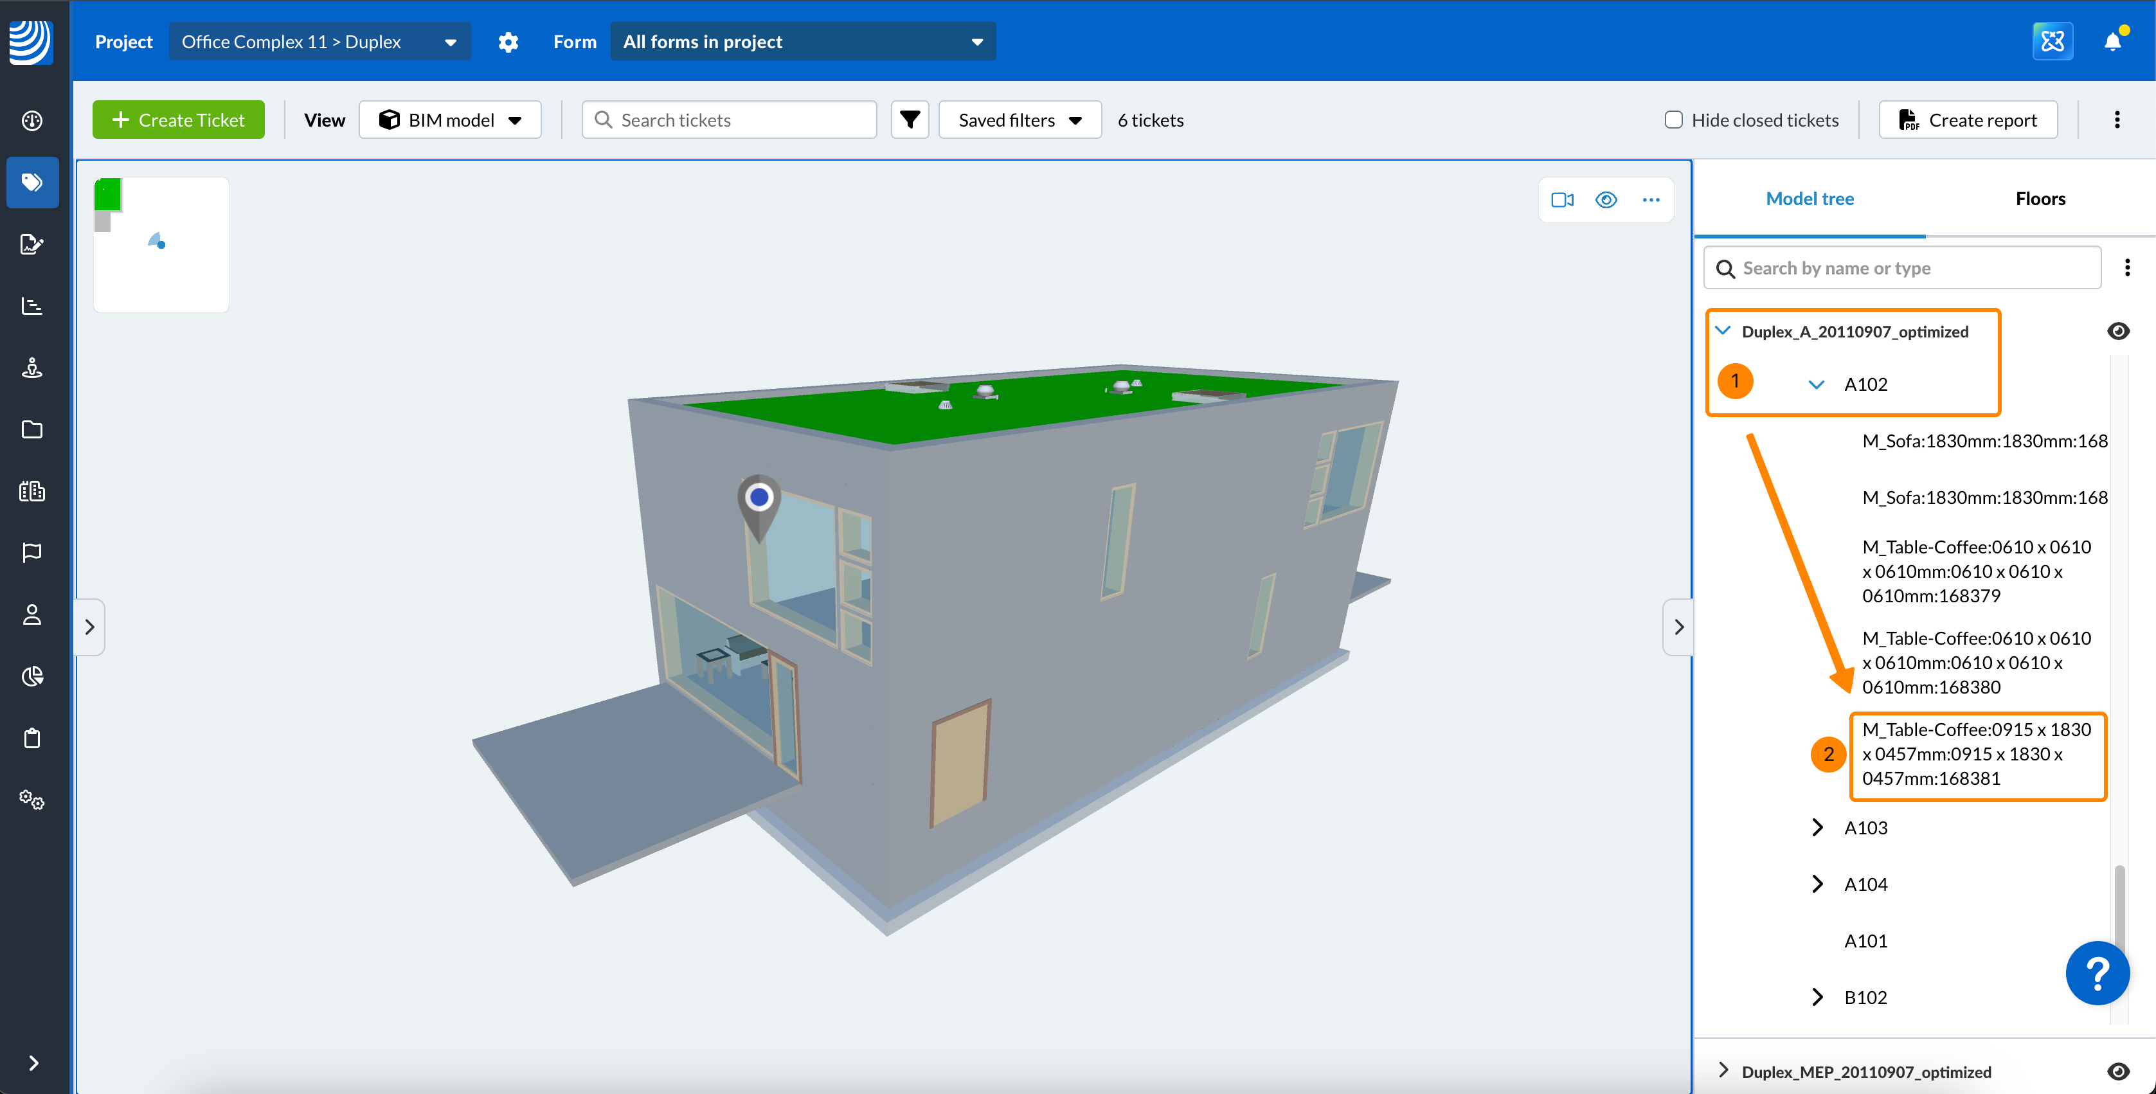
Task: Open the folder icon in left sidebar
Action: point(31,429)
